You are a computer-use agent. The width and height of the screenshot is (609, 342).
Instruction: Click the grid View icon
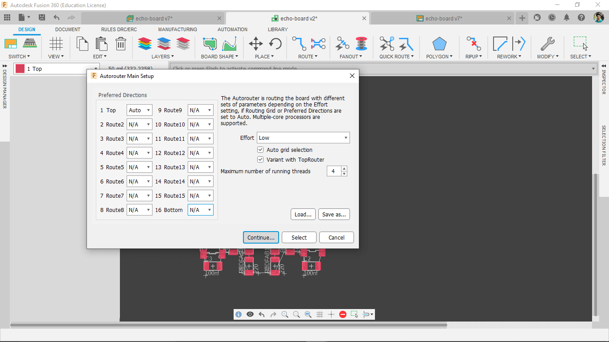56,44
